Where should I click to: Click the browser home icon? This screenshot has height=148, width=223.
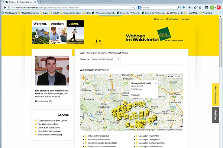point(189,7)
